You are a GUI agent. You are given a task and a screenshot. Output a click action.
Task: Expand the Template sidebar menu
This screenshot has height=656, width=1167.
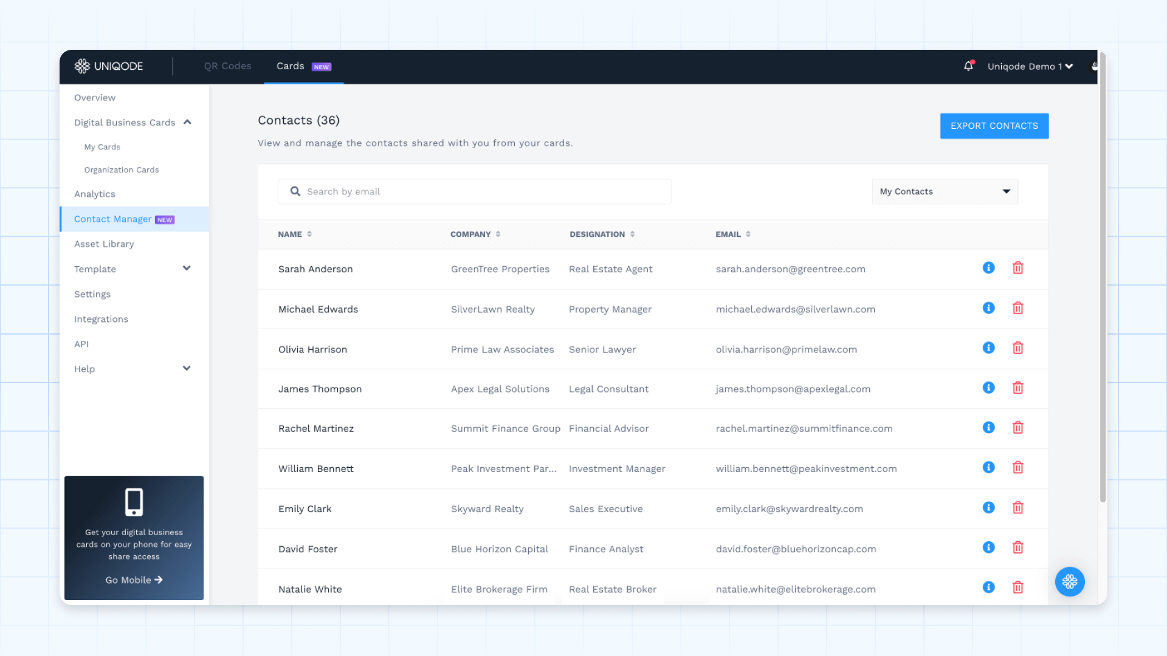point(187,268)
